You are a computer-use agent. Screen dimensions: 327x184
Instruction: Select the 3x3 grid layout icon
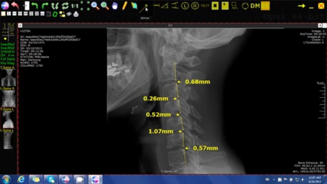pyautogui.click(x=31, y=14)
